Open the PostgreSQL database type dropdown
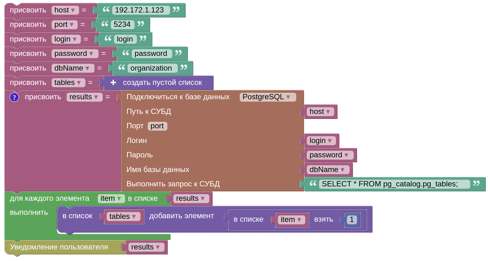 268,97
